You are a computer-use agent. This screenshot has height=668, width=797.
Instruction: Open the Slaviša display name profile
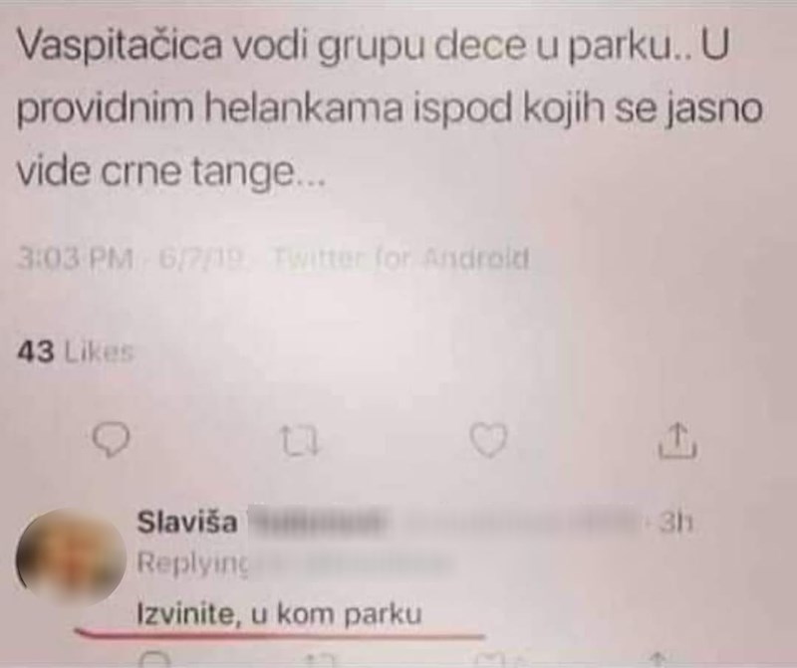(187, 523)
